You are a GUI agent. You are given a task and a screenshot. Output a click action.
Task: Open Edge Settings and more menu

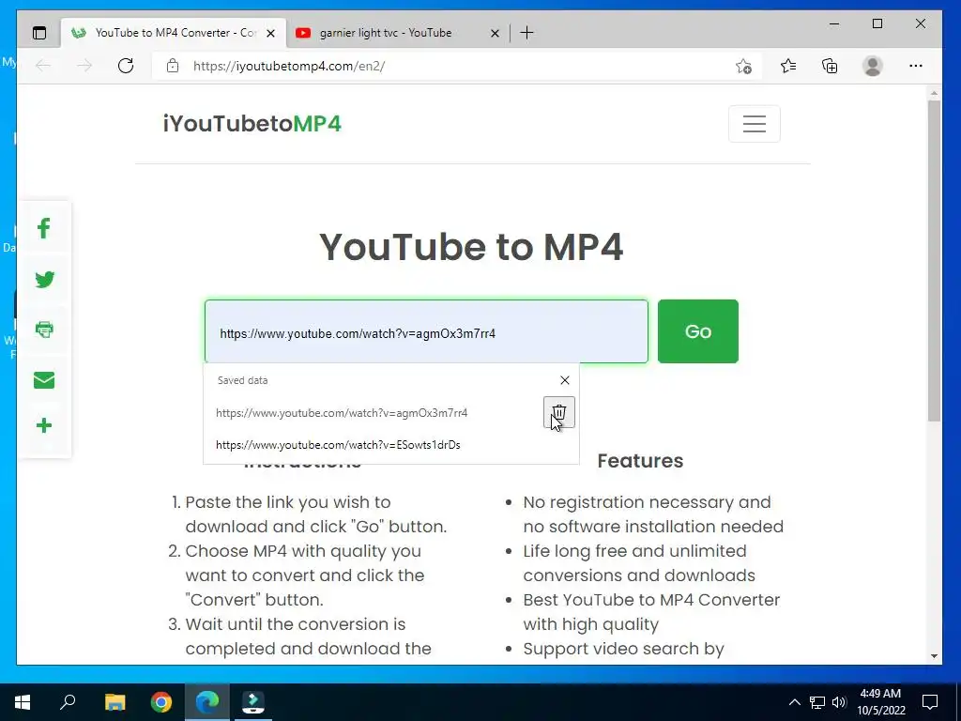pyautogui.click(x=916, y=66)
